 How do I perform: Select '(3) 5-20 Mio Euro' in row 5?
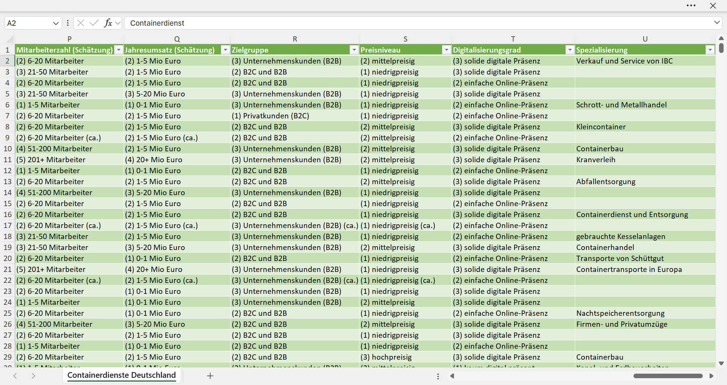point(177,94)
